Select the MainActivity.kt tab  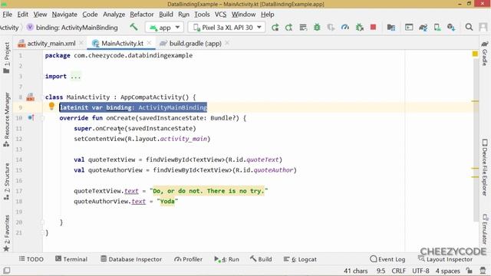[x=122, y=44]
